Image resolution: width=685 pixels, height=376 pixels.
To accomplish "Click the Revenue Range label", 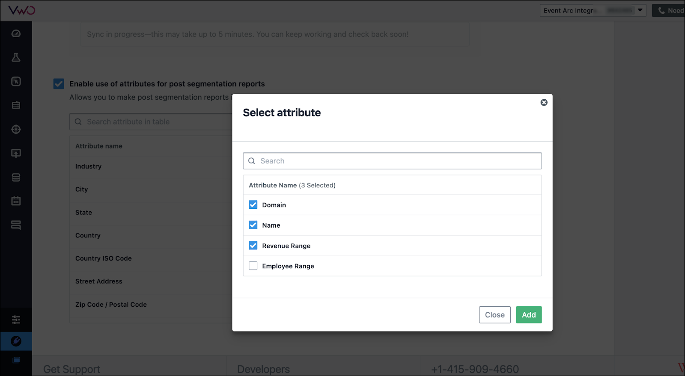I will tap(286, 246).
